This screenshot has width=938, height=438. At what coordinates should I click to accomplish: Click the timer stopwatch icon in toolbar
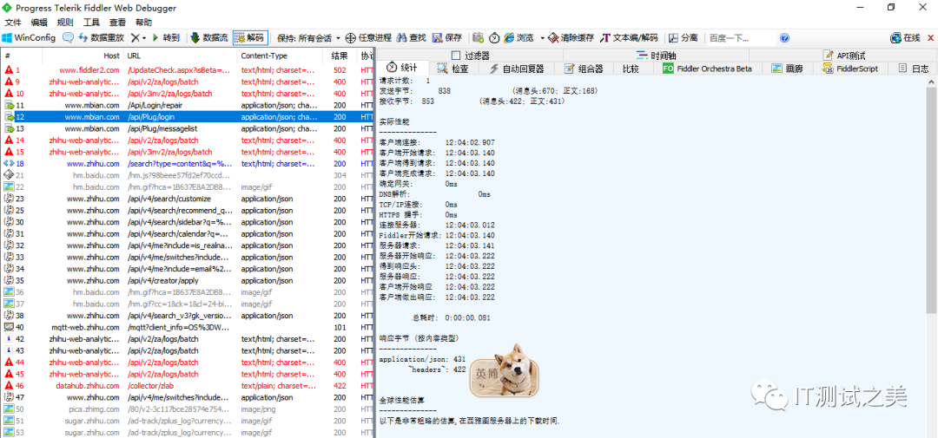point(494,38)
